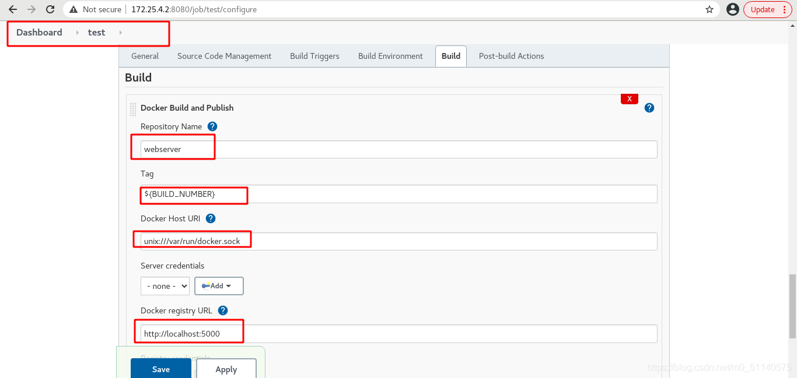Reload the current page

point(50,9)
